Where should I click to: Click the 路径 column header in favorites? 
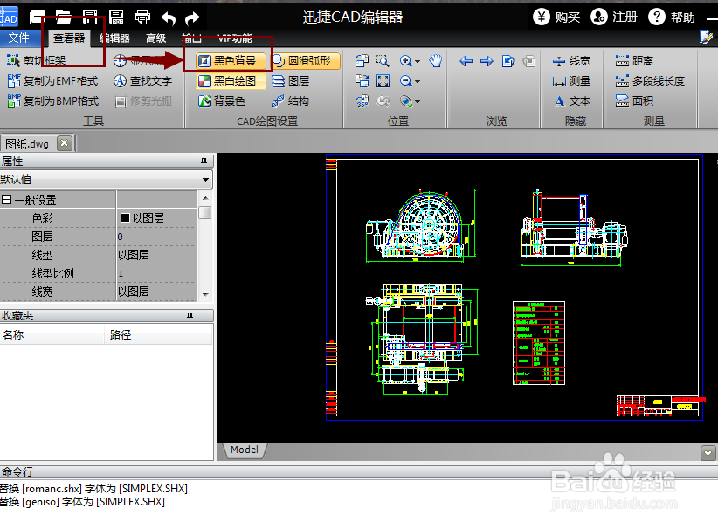click(158, 334)
